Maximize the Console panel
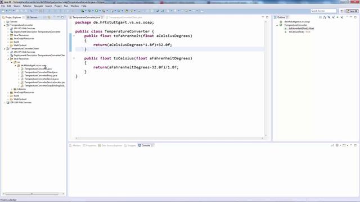The width and height of the screenshot is (360, 202). (355, 145)
